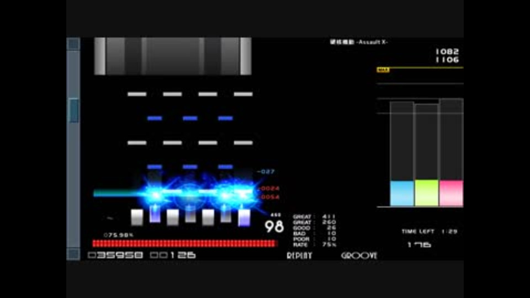Image resolution: width=530 pixels, height=298 pixels.
Task: Click the BAD count row
Action: pyautogui.click(x=314, y=233)
